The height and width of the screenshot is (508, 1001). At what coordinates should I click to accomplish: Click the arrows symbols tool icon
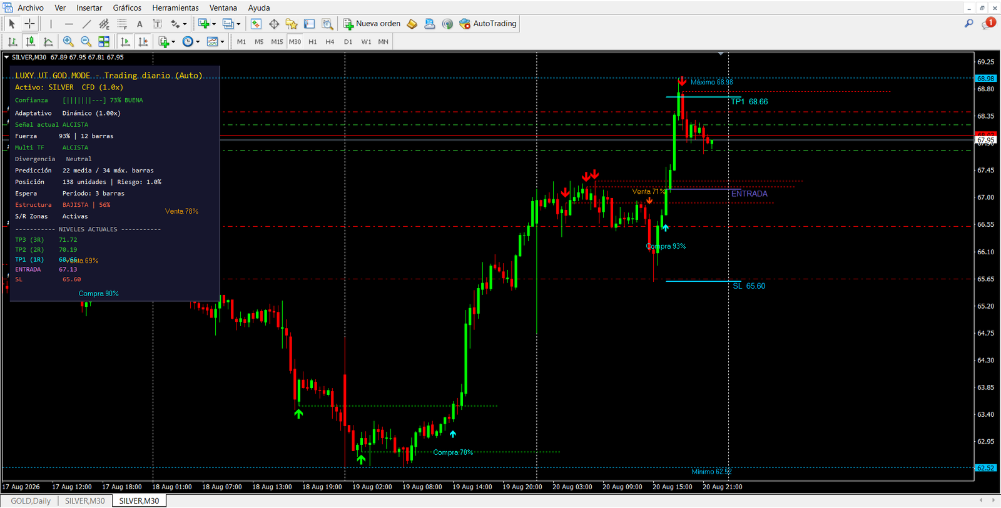[x=175, y=24]
